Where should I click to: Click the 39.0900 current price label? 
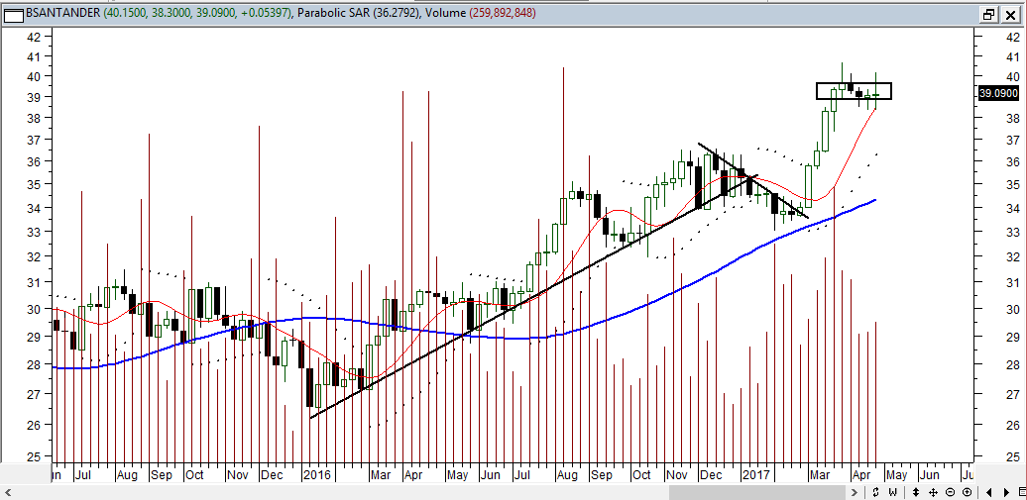[x=998, y=94]
